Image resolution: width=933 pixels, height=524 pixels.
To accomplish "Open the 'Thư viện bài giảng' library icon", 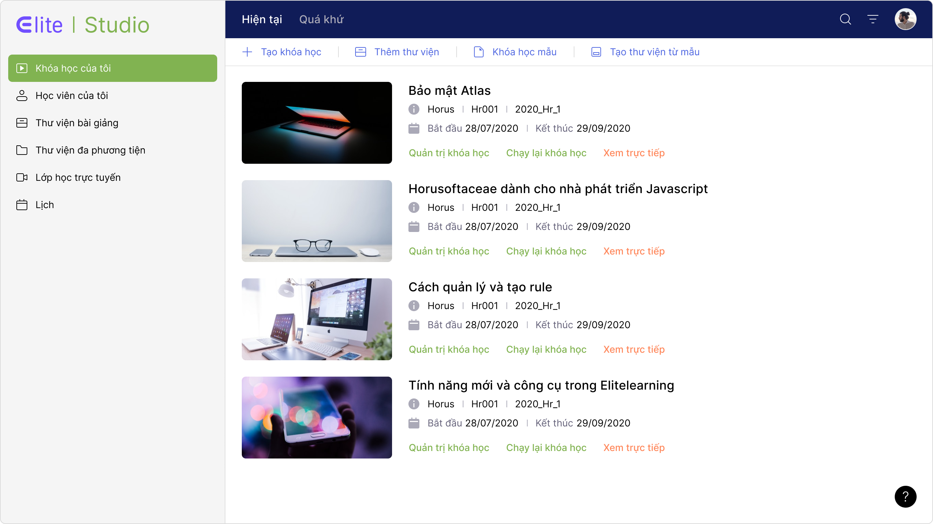I will click(x=22, y=123).
